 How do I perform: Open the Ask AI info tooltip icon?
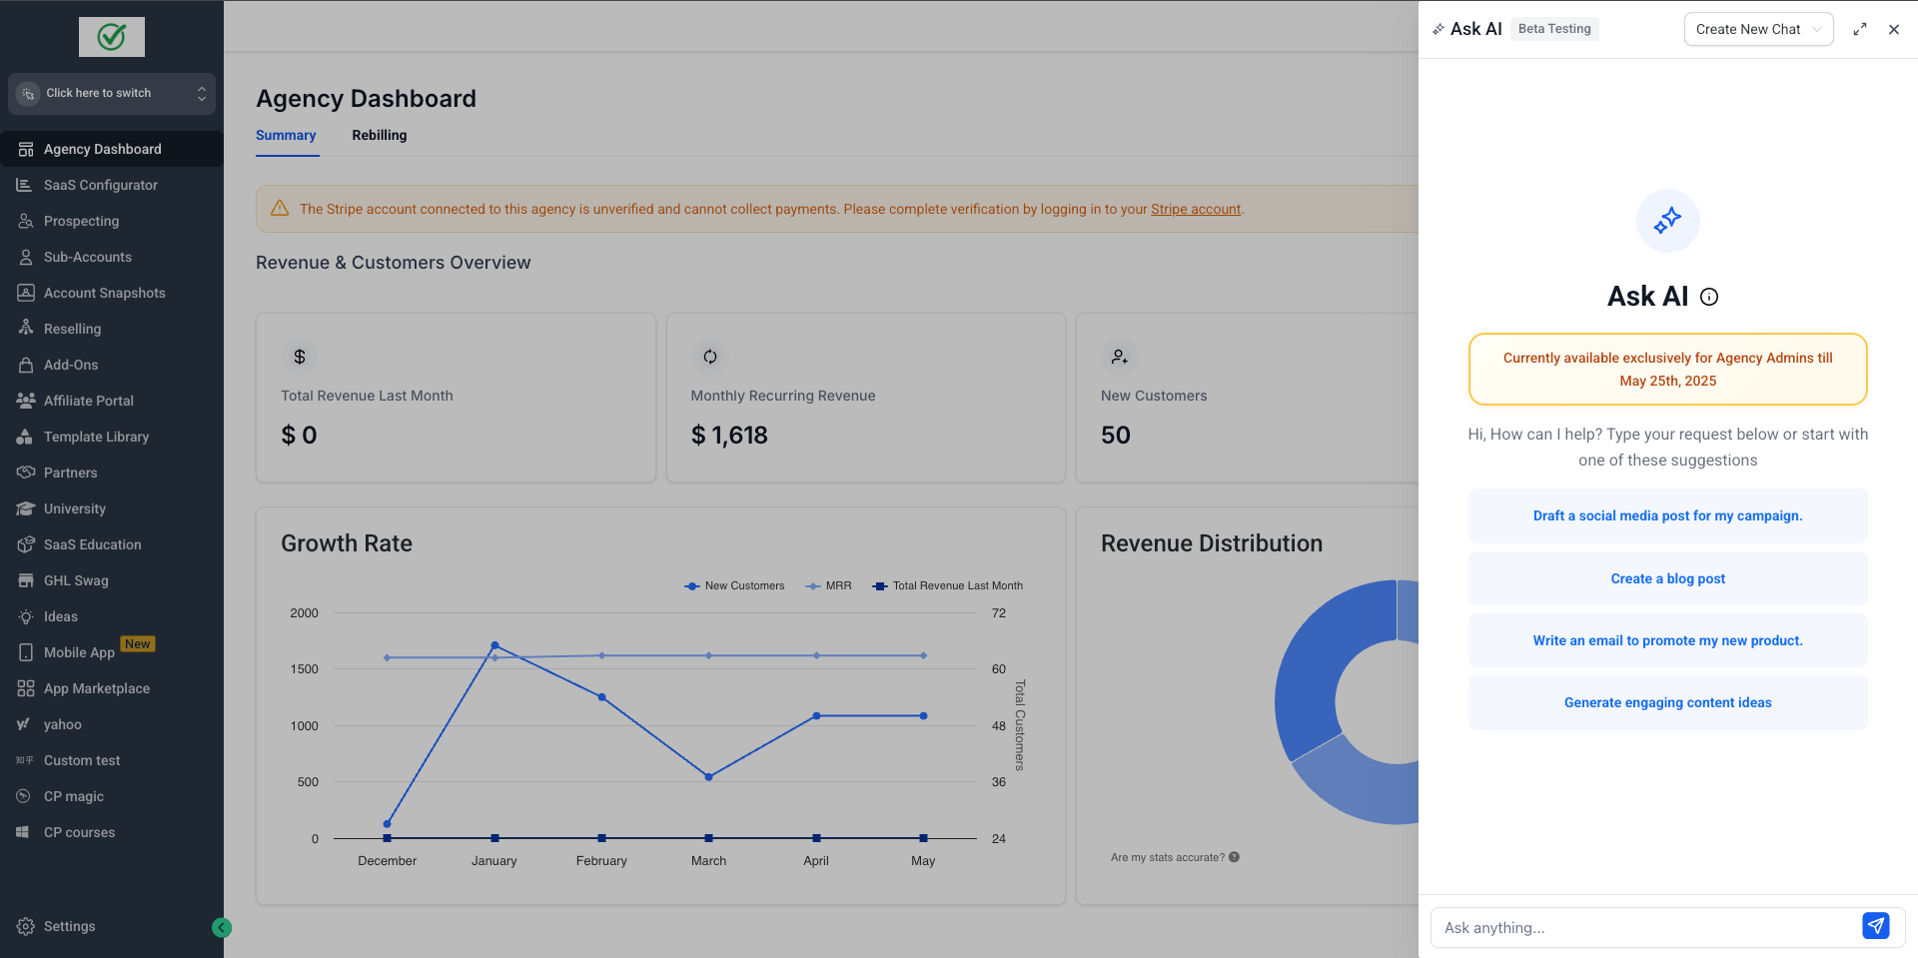click(x=1709, y=296)
